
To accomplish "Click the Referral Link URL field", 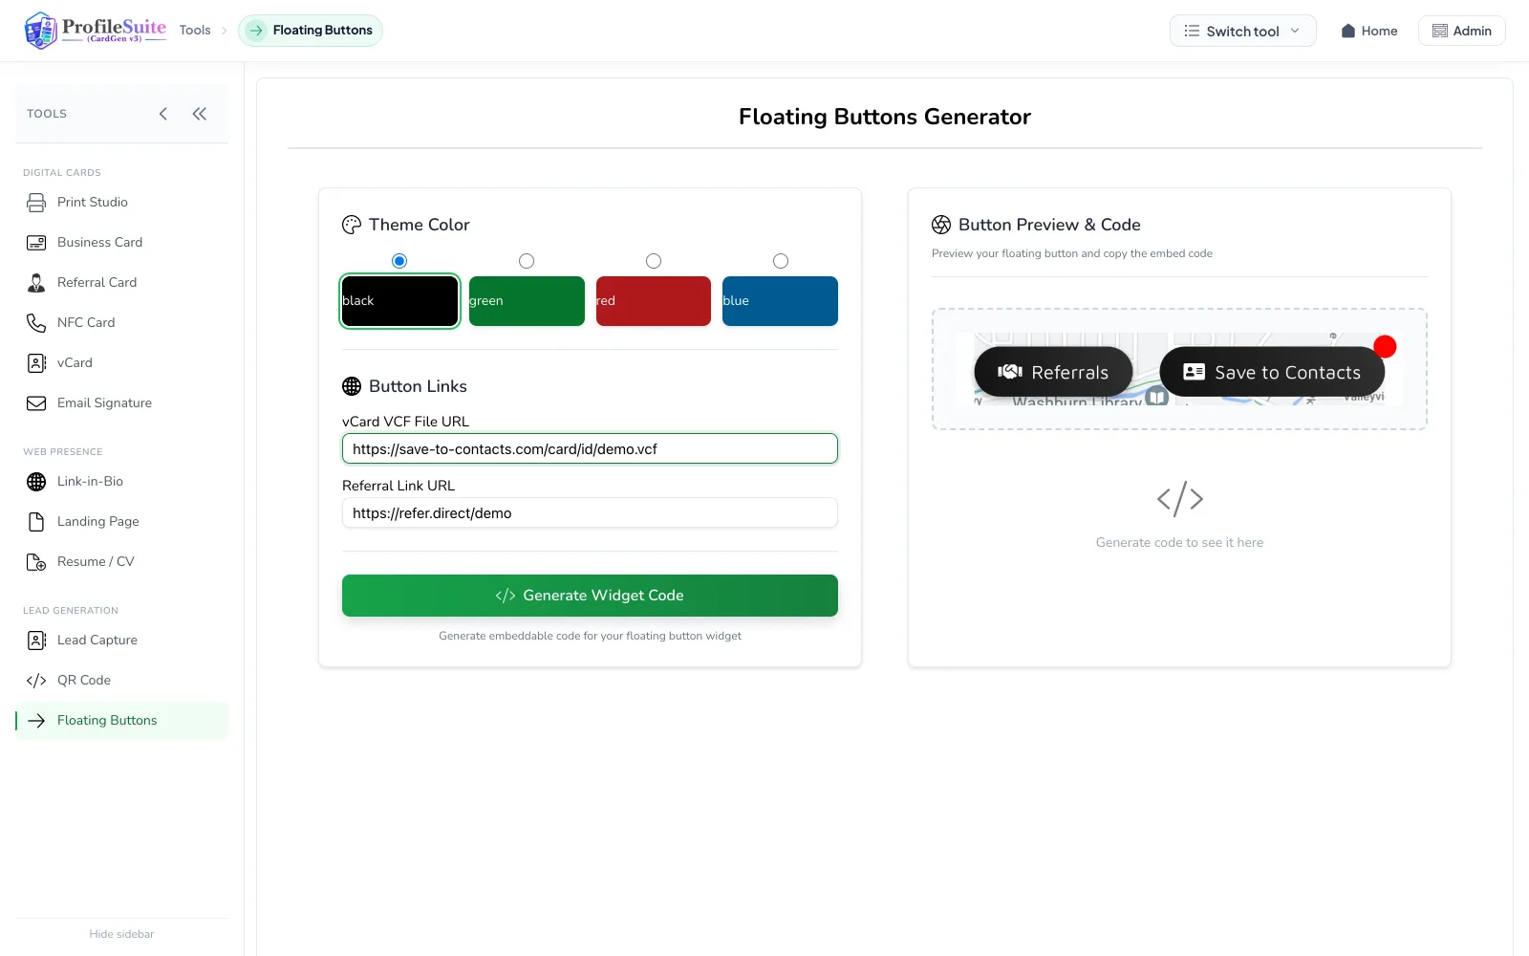I will [x=590, y=513].
